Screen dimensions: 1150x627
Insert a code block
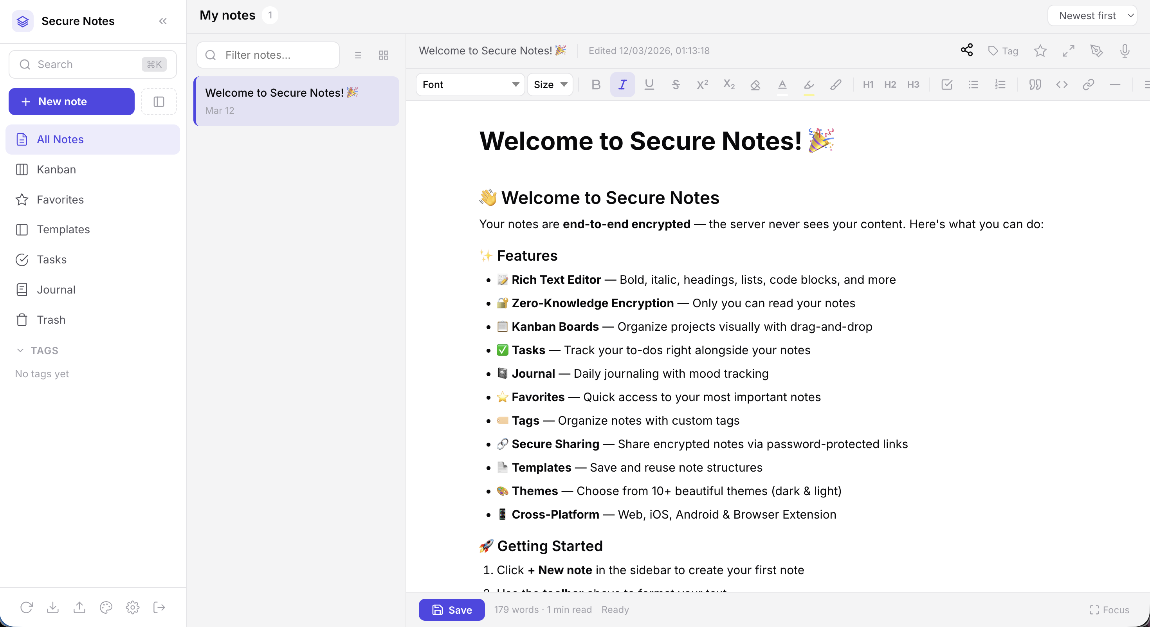[x=1062, y=85]
